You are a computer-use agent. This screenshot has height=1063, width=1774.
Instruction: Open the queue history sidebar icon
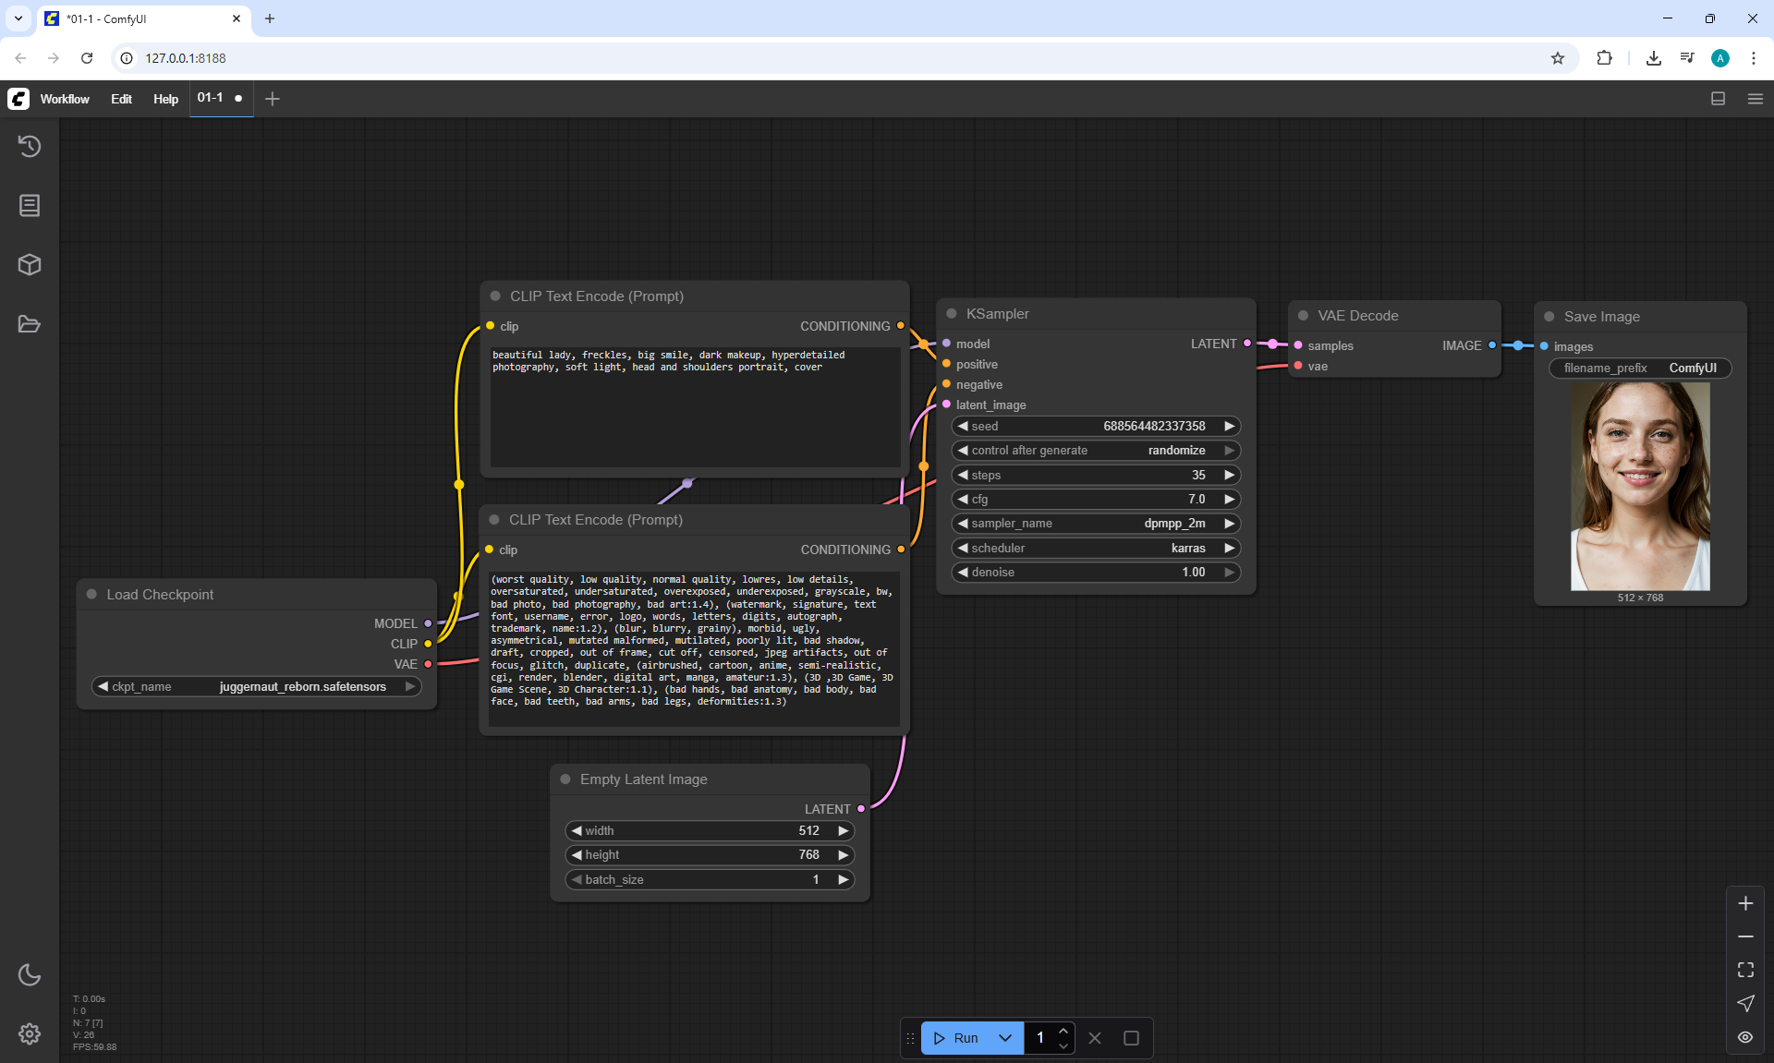[30, 146]
